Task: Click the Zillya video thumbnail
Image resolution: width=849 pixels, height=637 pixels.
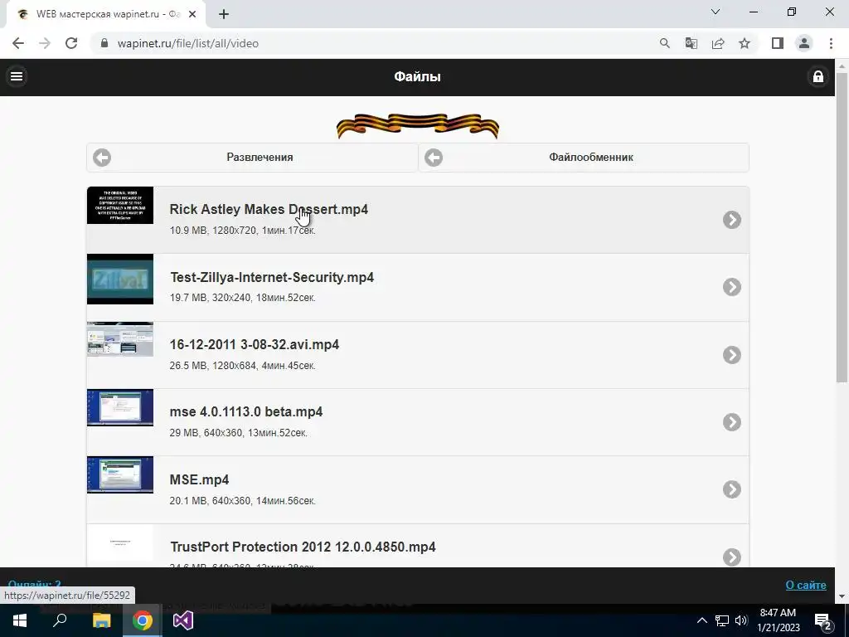Action: (120, 279)
